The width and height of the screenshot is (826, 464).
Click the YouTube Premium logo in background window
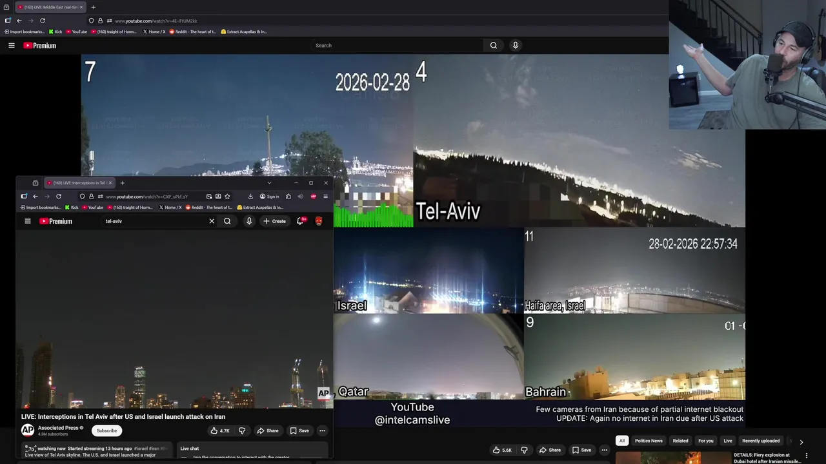(40, 45)
